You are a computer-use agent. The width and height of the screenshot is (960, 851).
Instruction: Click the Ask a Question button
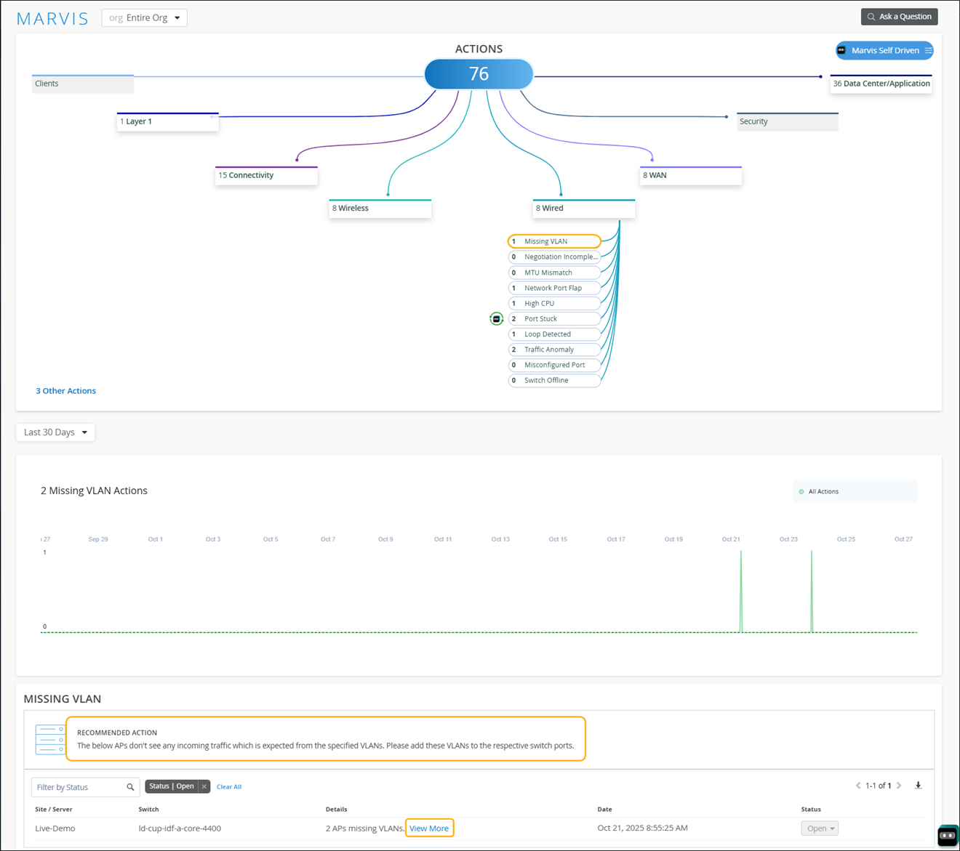click(x=900, y=17)
